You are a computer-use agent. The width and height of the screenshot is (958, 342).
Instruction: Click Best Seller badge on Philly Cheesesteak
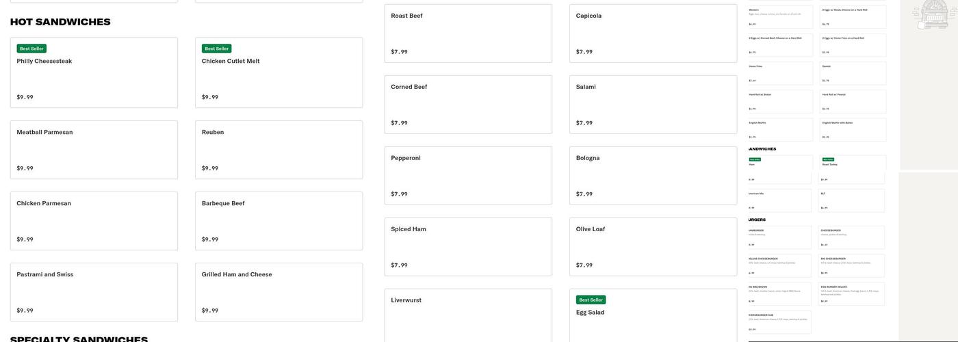click(x=31, y=49)
